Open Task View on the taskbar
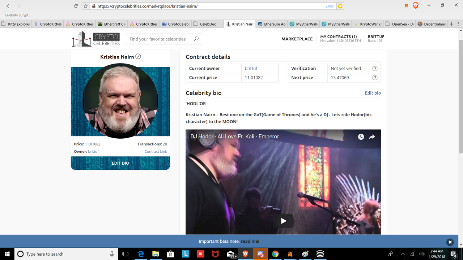This screenshot has height=260, width=463. click(125, 254)
